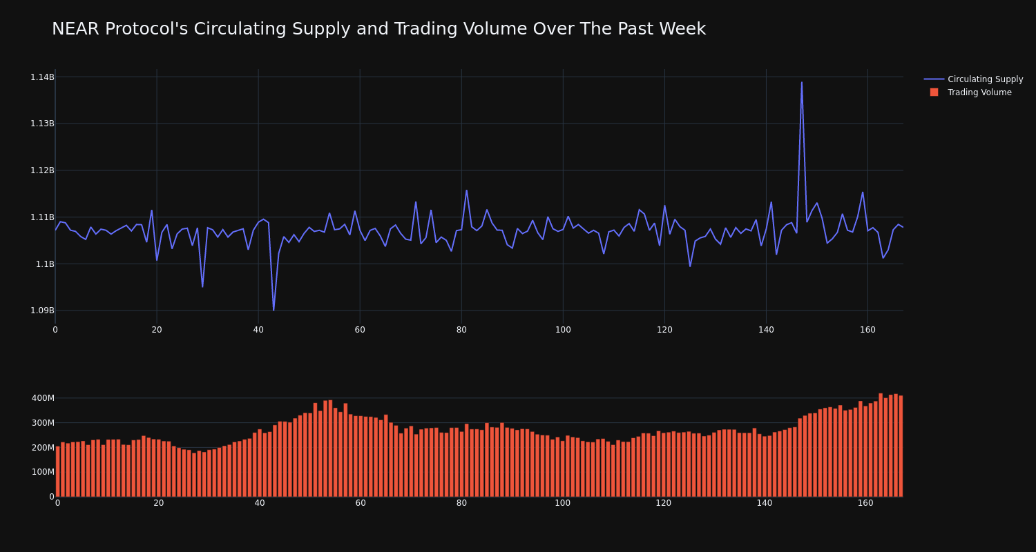The image size is (1036, 552).
Task: Click the 140 tick on volume chart x-axis
Action: pos(765,503)
